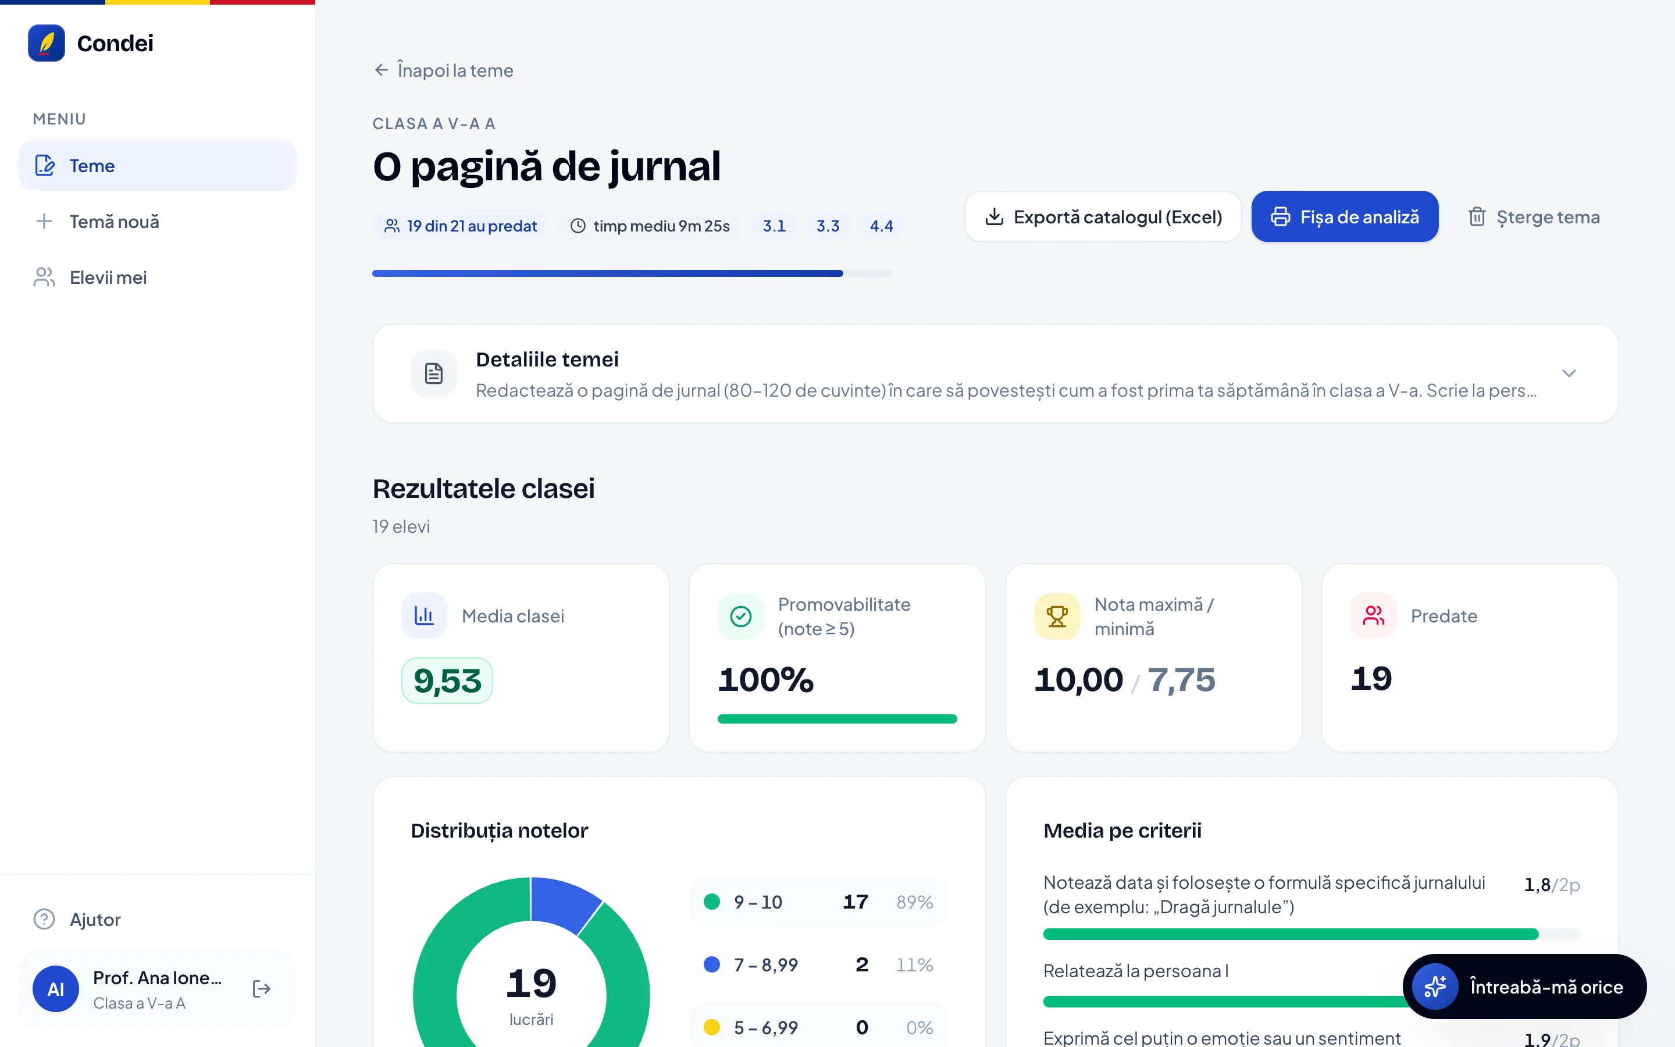Click the competency tag 3.3
Viewport: 1675px width, 1047px height.
pyautogui.click(x=827, y=226)
